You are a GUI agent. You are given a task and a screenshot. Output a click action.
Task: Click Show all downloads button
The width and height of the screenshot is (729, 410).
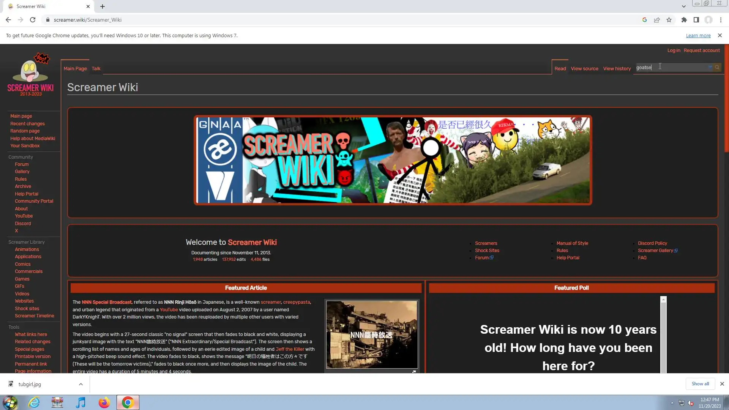click(x=700, y=384)
